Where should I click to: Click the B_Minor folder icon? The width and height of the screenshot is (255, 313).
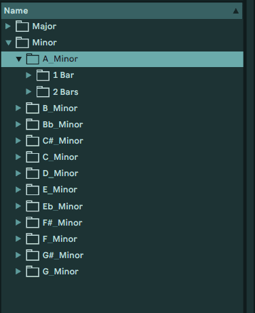coord(33,108)
